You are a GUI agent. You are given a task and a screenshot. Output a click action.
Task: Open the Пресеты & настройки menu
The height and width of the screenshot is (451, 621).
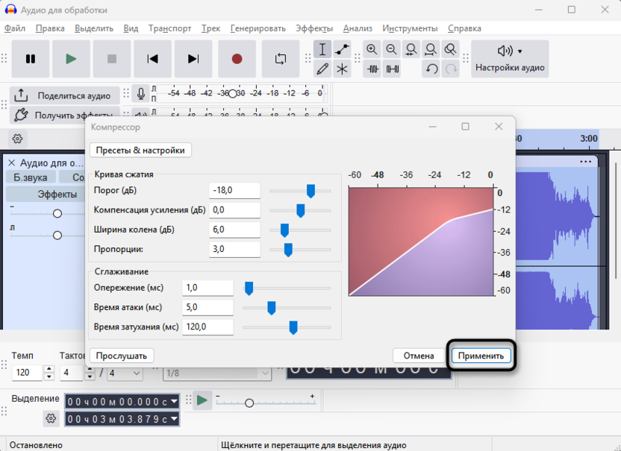[x=140, y=150]
